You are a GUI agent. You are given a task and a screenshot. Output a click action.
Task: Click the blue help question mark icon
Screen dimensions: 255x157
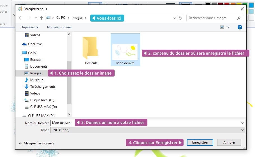point(240,27)
